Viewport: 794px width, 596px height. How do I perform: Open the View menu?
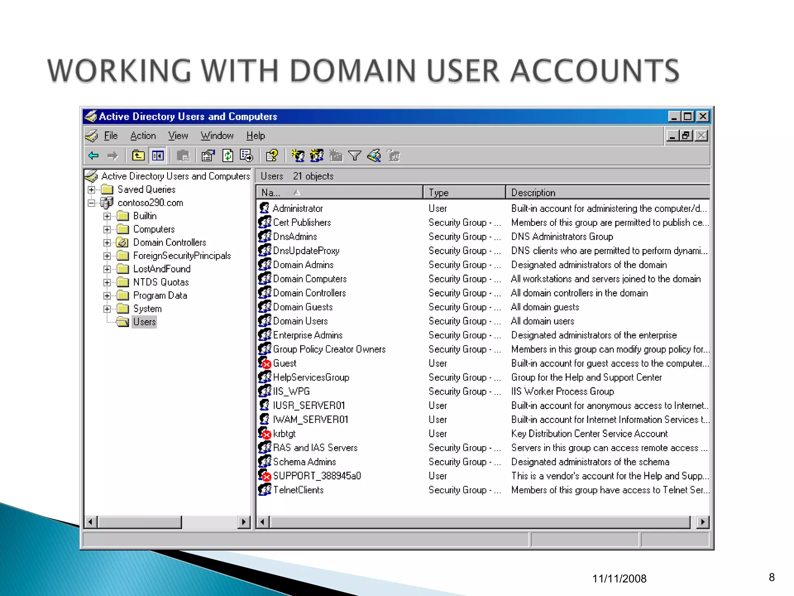tap(178, 136)
